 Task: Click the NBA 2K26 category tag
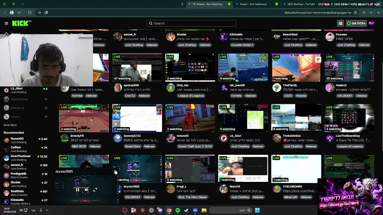pyautogui.click(x=79, y=147)
